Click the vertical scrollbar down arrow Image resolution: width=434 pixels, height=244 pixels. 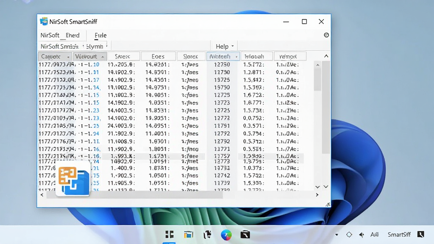click(317, 187)
